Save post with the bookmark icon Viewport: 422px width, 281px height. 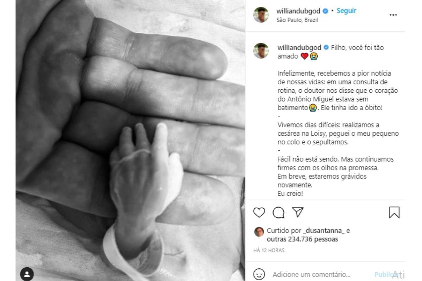tap(394, 213)
